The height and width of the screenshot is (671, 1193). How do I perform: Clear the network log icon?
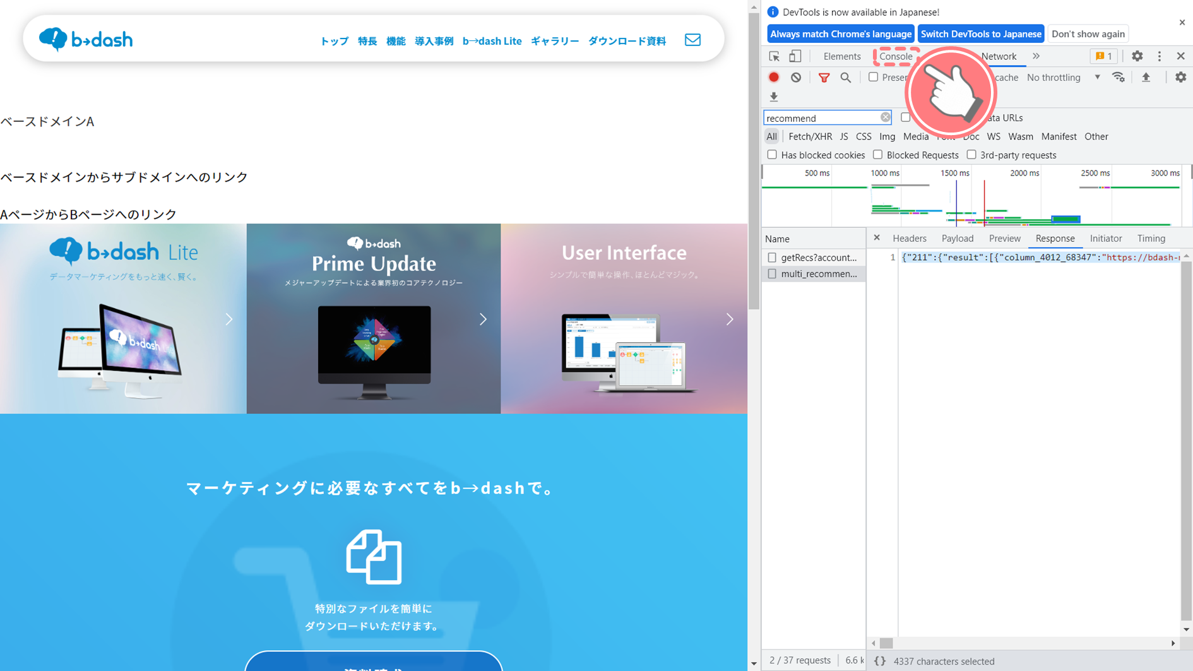click(796, 77)
